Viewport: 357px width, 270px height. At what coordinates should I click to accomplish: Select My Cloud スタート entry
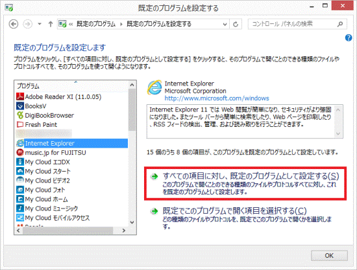(72, 171)
